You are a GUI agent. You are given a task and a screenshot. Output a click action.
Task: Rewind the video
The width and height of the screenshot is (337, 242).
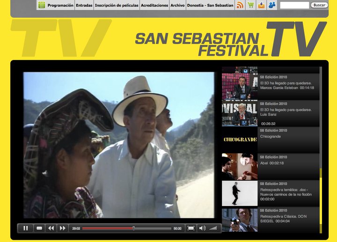click(x=51, y=228)
